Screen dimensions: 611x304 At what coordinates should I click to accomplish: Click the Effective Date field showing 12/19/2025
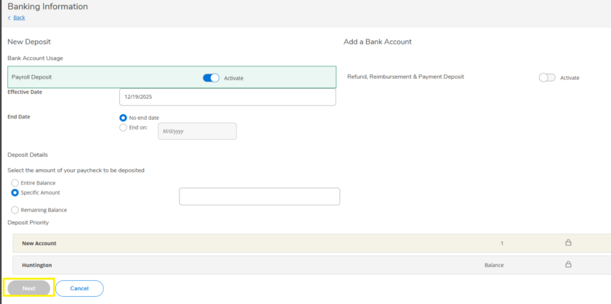227,97
